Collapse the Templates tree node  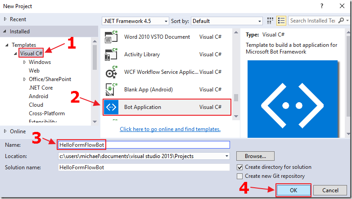click(7, 45)
